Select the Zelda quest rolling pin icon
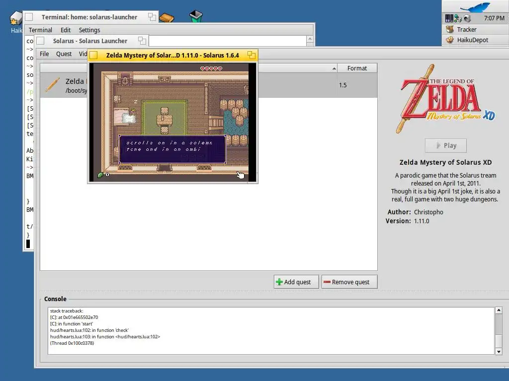This screenshot has height=381, width=509. [53, 85]
